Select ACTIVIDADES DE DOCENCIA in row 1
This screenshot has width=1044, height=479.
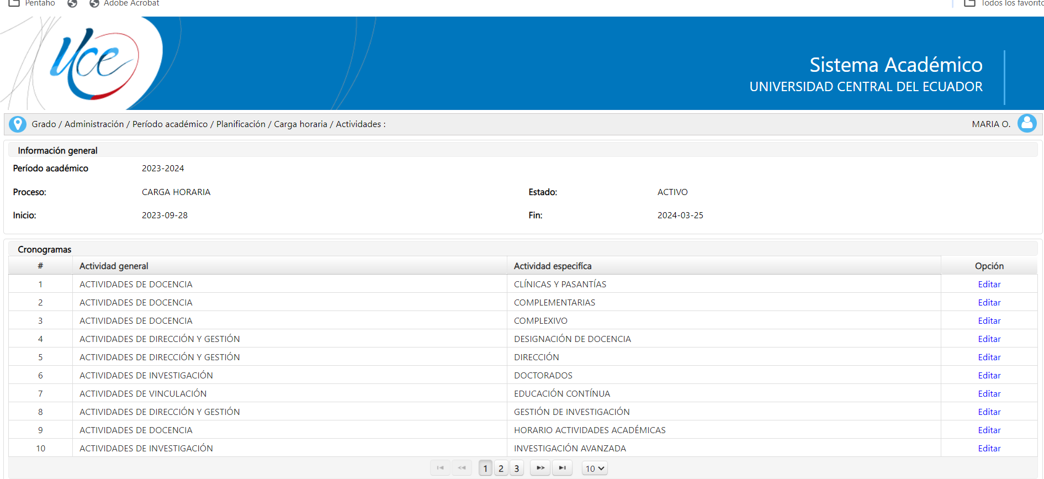(136, 284)
